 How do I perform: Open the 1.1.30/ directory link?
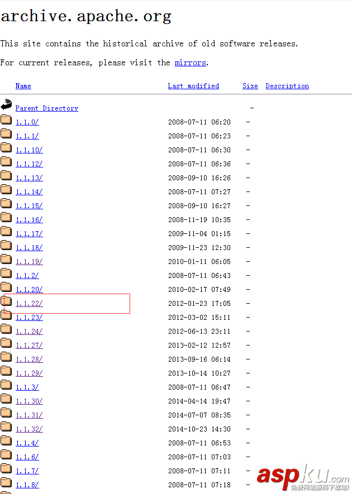29,401
